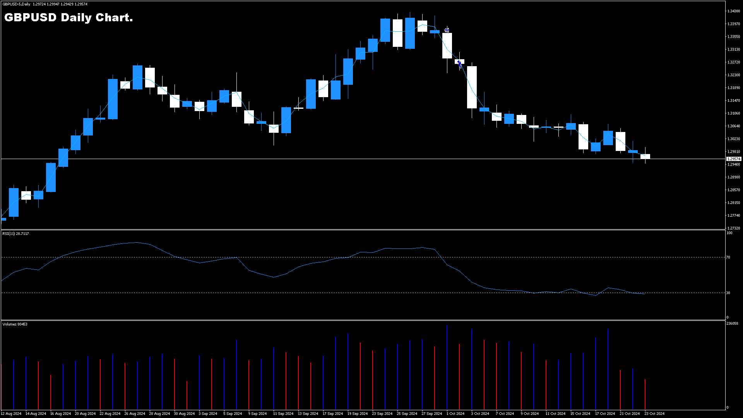The height and width of the screenshot is (418, 743).
Task: Click the large white candle on 3 Oct 2024
Action: pos(472,87)
